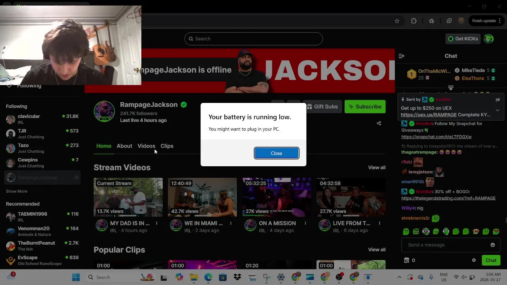This screenshot has width=507, height=285.
Task: Open the emoji picker in message box
Action: point(492,245)
